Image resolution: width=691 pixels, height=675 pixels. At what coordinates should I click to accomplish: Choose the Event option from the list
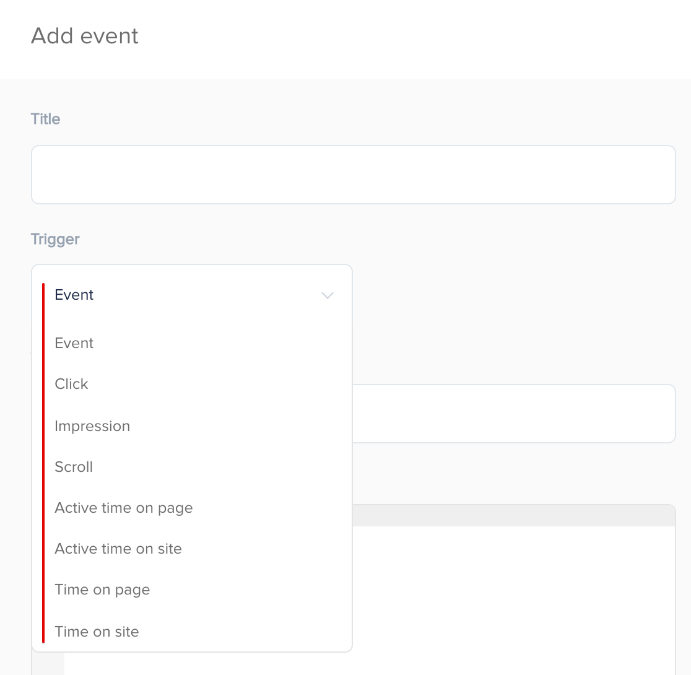coord(74,343)
